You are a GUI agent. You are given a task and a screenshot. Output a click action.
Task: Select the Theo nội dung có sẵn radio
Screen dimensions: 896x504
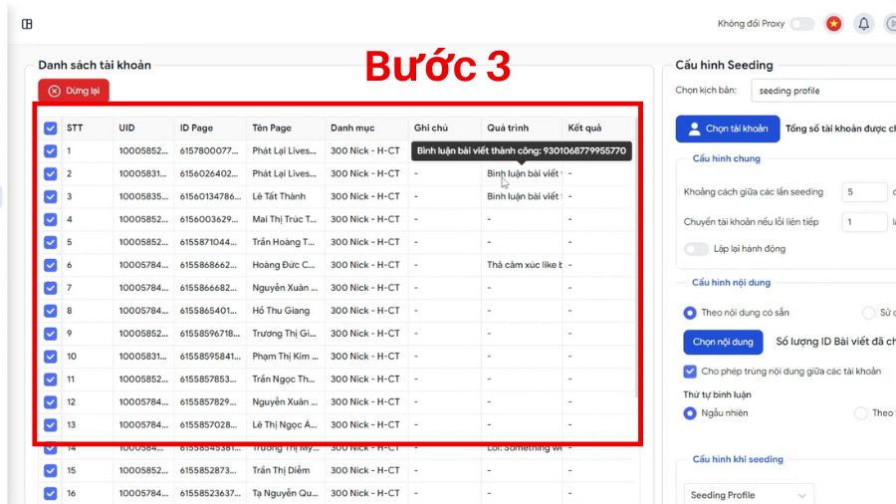[690, 313]
